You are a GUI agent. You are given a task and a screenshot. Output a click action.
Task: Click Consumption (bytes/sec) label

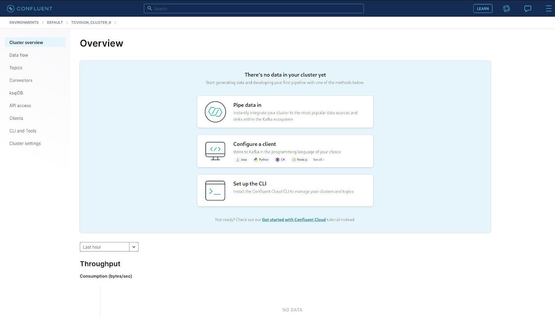[x=106, y=276]
